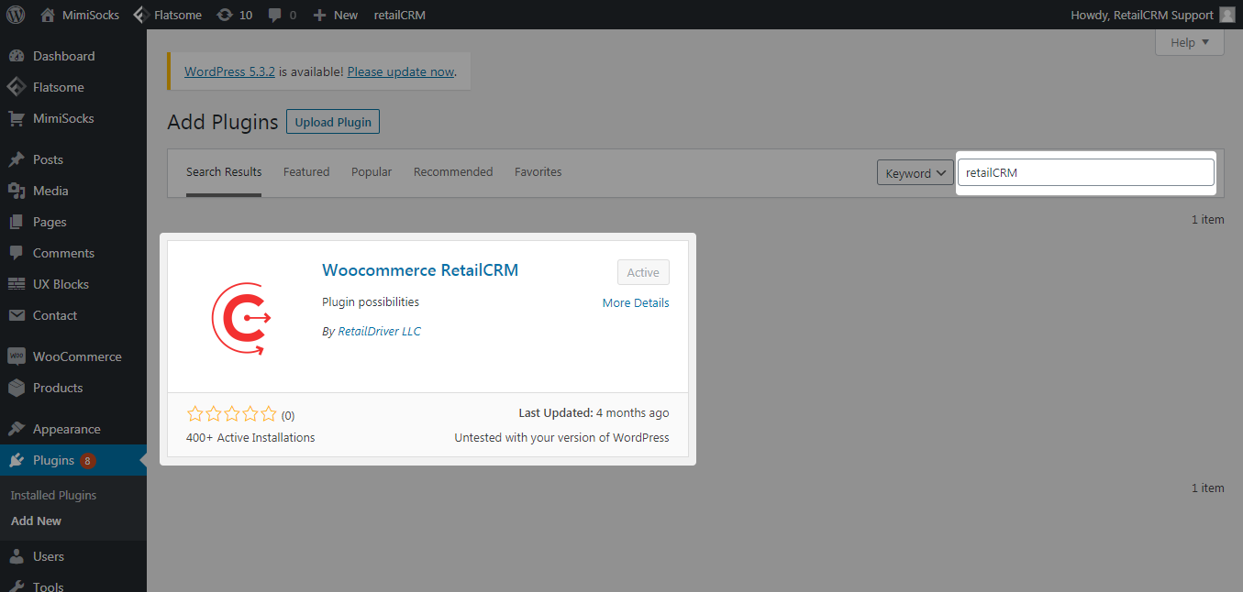Click the Please update now link
This screenshot has height=592, width=1243.
401,71
